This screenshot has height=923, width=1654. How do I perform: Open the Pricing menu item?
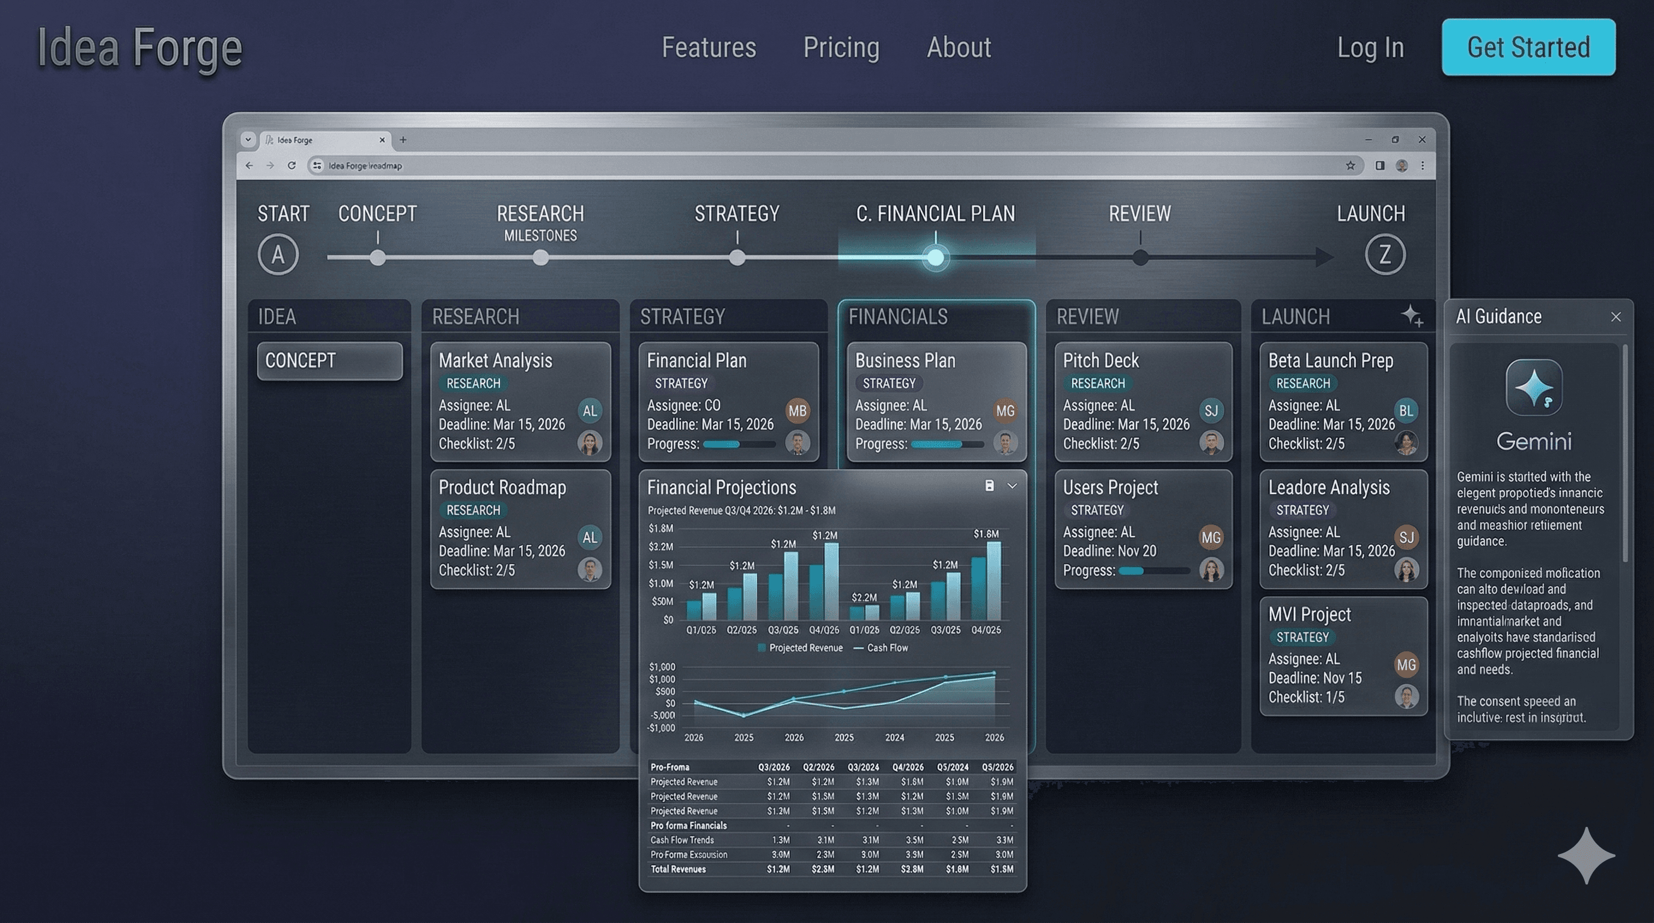841,47
